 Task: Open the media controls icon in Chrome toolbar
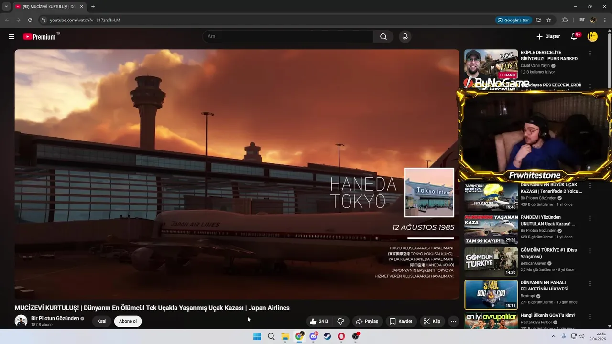(x=582, y=20)
